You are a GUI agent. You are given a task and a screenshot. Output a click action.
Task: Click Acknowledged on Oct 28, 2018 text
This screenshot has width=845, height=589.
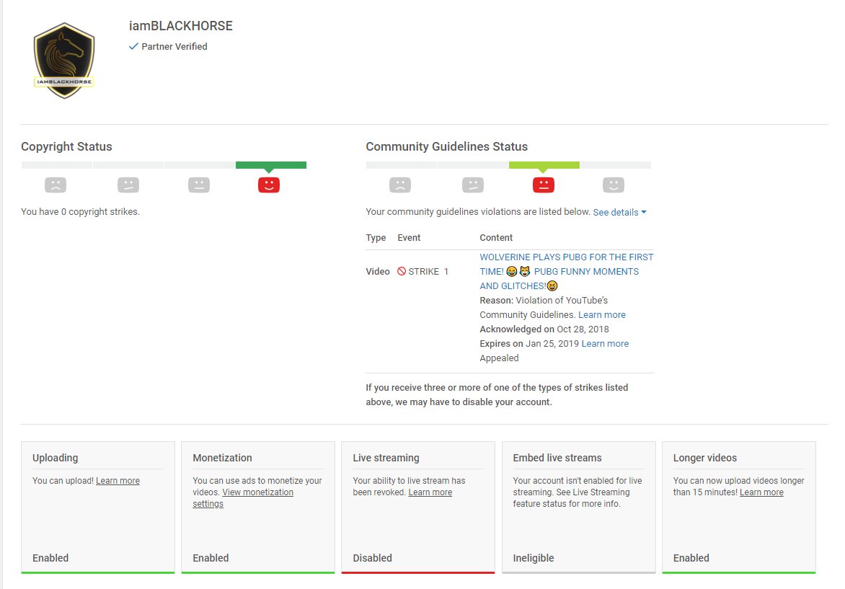click(x=544, y=329)
